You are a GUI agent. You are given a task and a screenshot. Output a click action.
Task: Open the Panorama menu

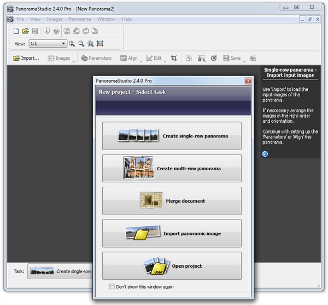(x=79, y=19)
